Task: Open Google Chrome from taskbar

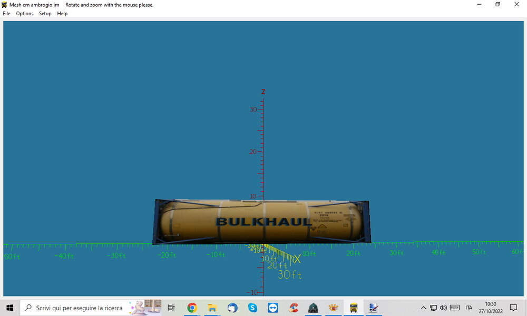Action: tap(192, 308)
